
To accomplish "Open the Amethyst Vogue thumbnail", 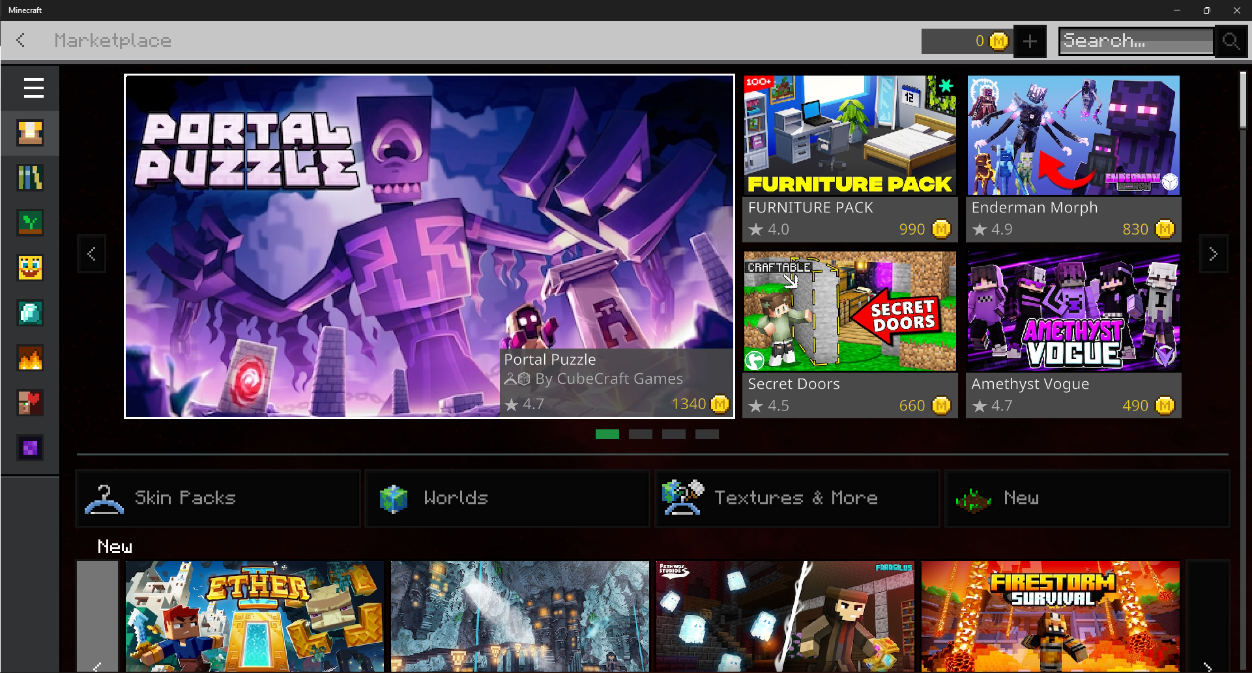I will (x=1073, y=311).
